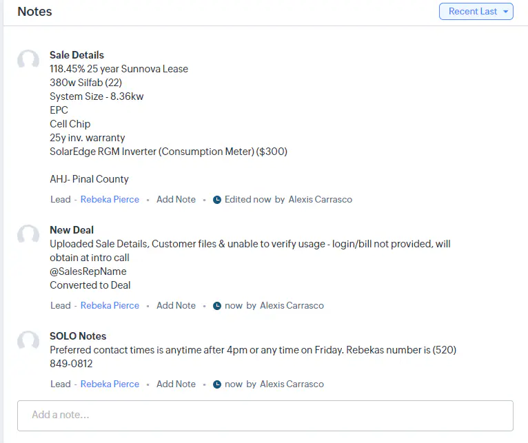This screenshot has width=528, height=443.
Task: Click 'System Size - 8.36kw' line
Action: pyautogui.click(x=97, y=96)
